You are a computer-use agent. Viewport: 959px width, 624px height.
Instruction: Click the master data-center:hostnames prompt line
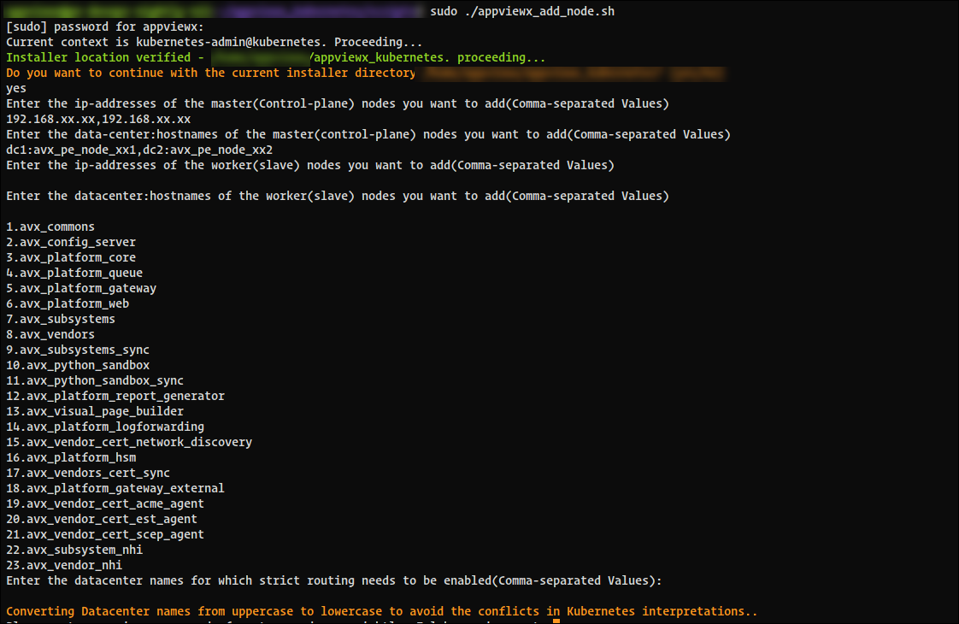point(368,134)
